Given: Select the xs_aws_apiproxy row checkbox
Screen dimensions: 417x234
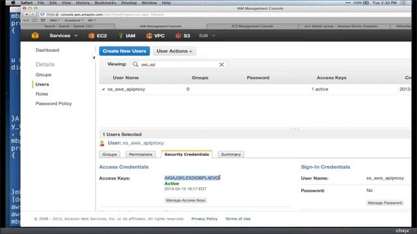Looking at the screenshot, I should pyautogui.click(x=103, y=90).
